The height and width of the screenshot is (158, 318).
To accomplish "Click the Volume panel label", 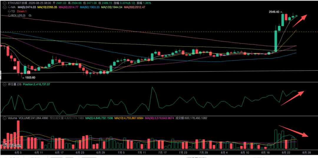I will (x=12, y=118).
